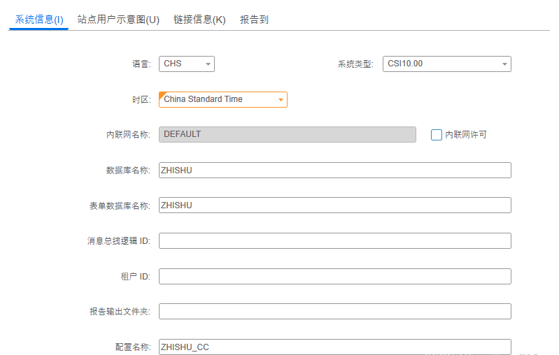Enable the 内联网许可 checkbox
559x355 pixels.
tap(437, 135)
